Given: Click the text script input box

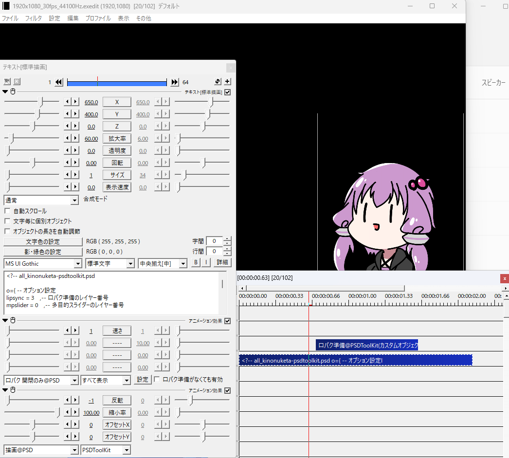Looking at the screenshot, I should point(111,293).
